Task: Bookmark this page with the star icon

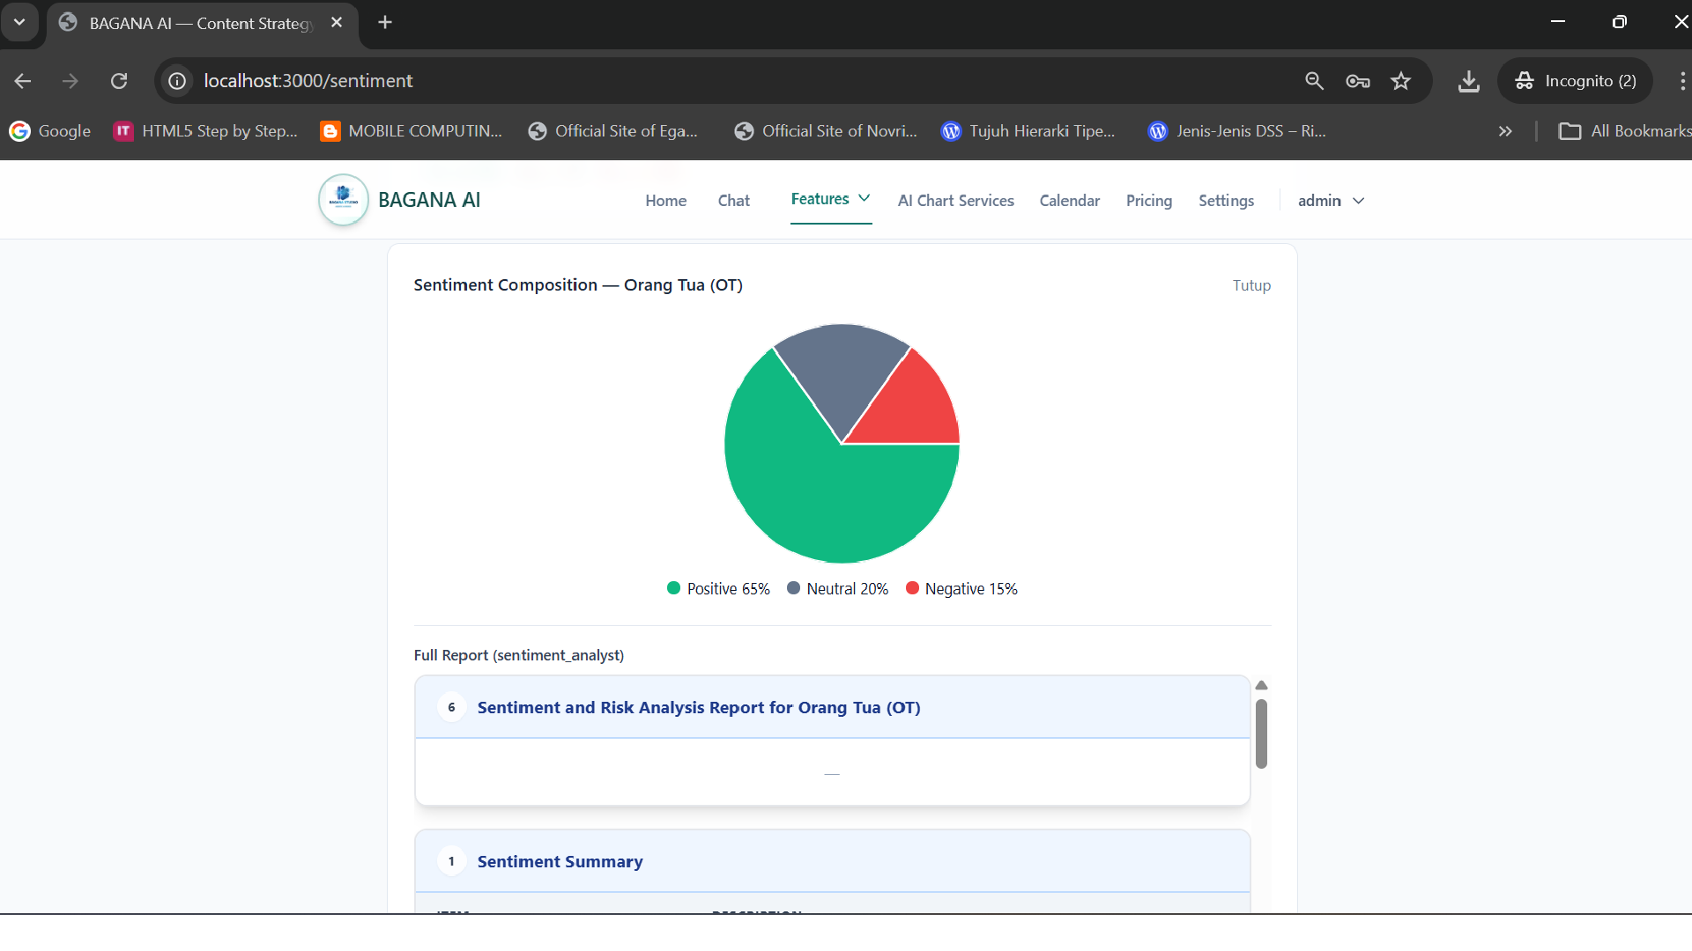Action: pyautogui.click(x=1401, y=80)
